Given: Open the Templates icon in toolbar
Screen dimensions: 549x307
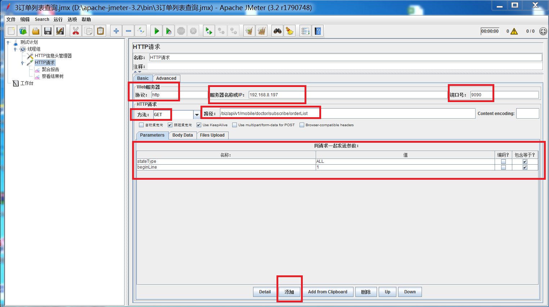Looking at the screenshot, I should pyautogui.click(x=23, y=31).
